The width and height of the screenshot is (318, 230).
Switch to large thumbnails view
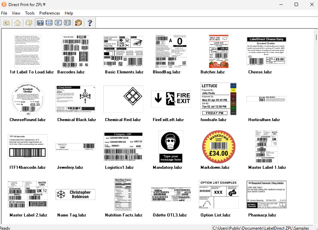[40, 23]
